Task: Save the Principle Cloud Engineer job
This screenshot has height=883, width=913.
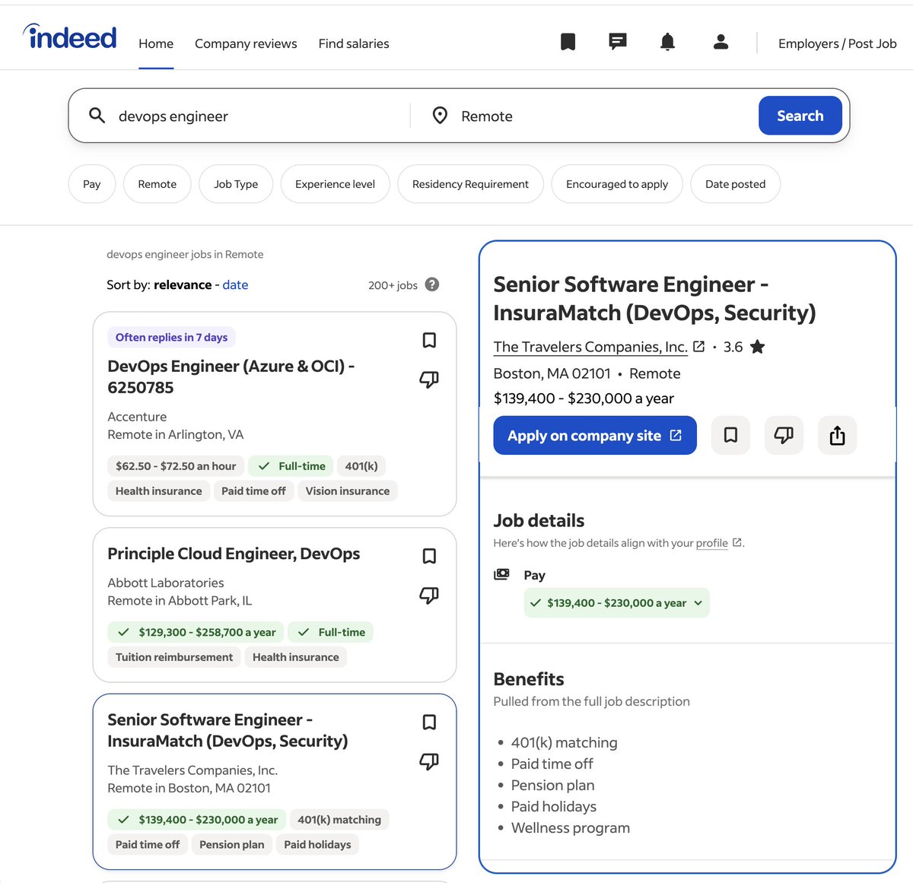Action: pos(429,556)
